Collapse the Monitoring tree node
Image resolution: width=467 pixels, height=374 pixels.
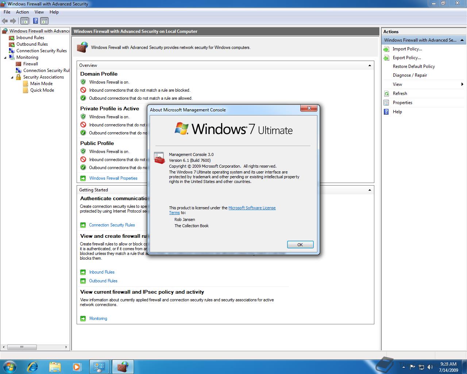(x=5, y=57)
